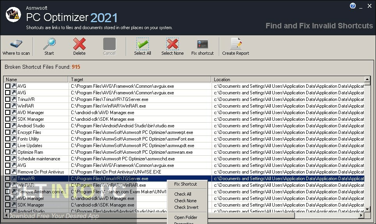Click shortcut icon beside Live Updates
Viewport: 376px width, 224px height.
(14, 146)
